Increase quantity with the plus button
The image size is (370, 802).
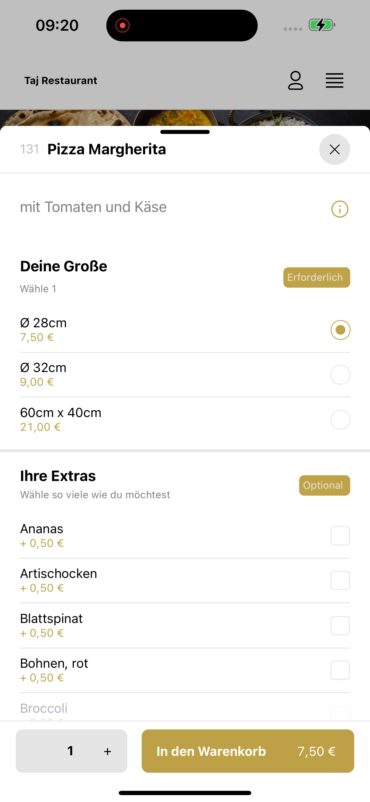click(x=108, y=751)
